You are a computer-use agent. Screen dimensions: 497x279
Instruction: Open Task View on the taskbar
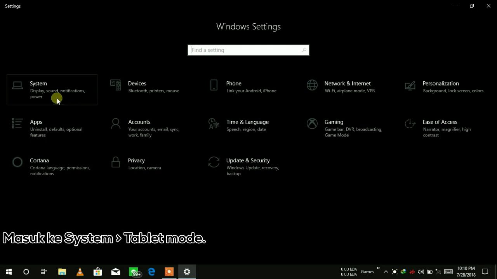[44, 272]
